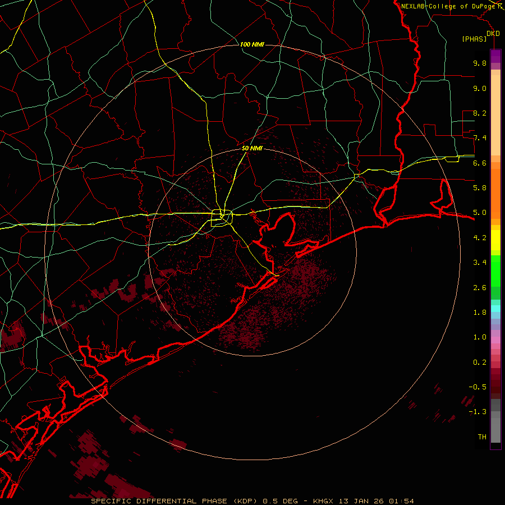Click the '0.5 DEG' elevation angle text
This screenshot has height=505, width=505.
(280, 501)
